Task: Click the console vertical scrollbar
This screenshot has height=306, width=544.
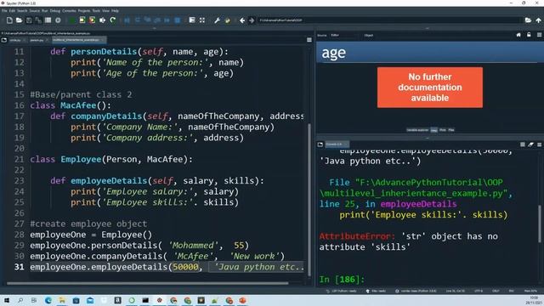Action: pyautogui.click(x=540, y=224)
